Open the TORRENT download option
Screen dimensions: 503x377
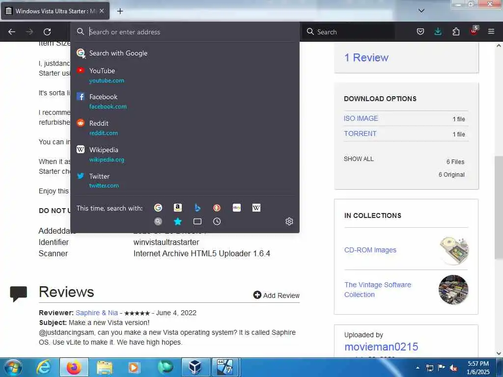pyautogui.click(x=360, y=134)
